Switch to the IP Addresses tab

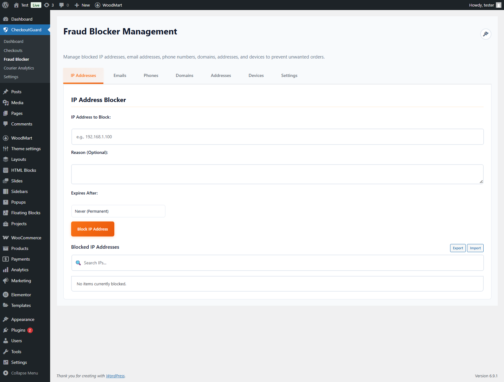point(83,76)
